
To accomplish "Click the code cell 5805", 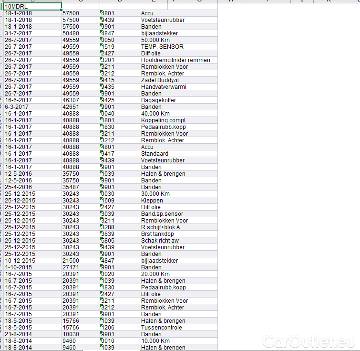I will [x=108, y=241].
